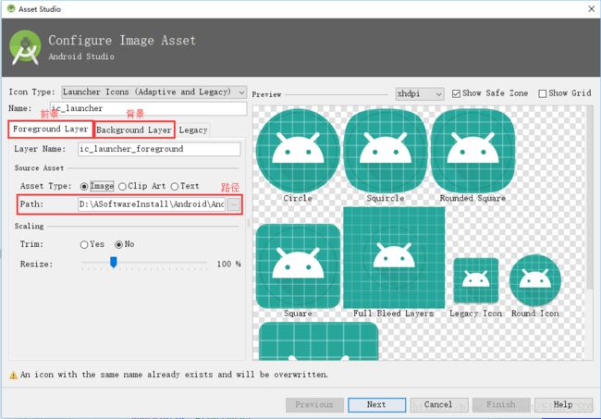
Task: Close the Asset Studio dialog
Action: pyautogui.click(x=591, y=9)
